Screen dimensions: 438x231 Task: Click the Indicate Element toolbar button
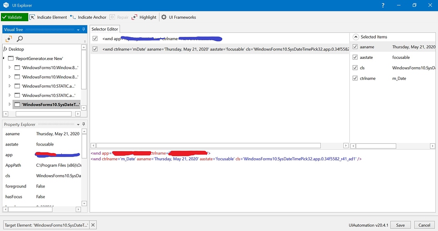coord(48,17)
